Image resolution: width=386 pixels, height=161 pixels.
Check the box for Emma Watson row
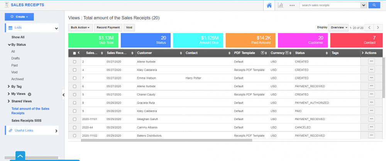point(74,78)
